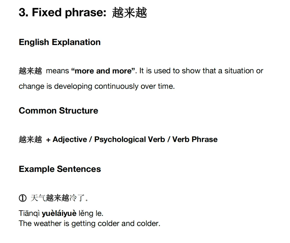Click 'Verb Phrase' in the structure formula
The height and width of the screenshot is (243, 290).
195,139
